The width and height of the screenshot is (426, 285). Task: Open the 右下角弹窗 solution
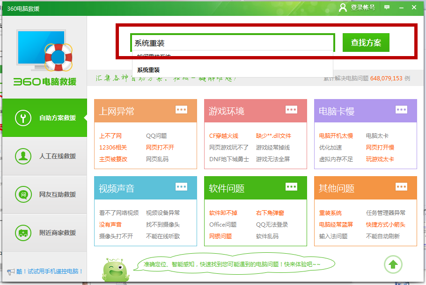coord(270,213)
